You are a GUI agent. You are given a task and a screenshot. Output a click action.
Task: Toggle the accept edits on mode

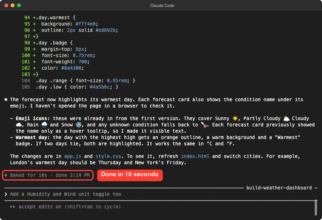pos(40,207)
